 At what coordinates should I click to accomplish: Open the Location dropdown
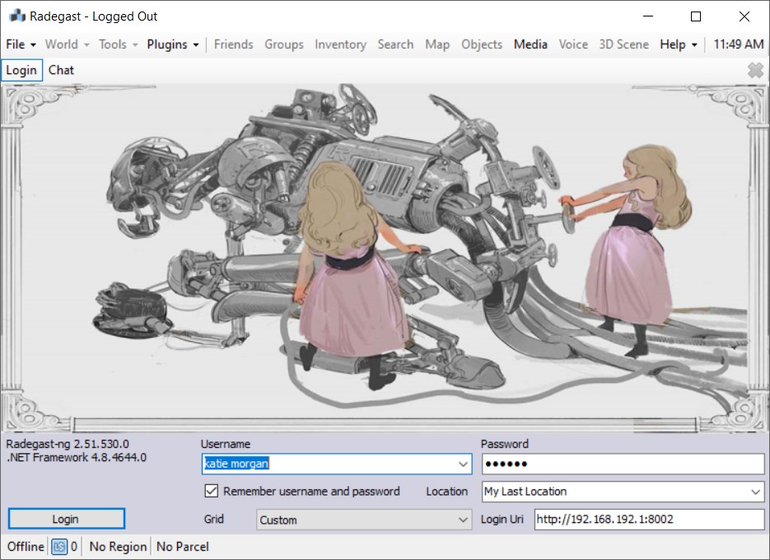coord(756,492)
